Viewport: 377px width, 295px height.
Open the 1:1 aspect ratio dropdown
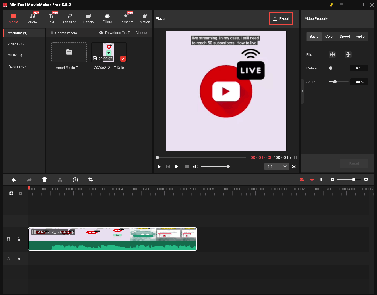click(x=276, y=167)
